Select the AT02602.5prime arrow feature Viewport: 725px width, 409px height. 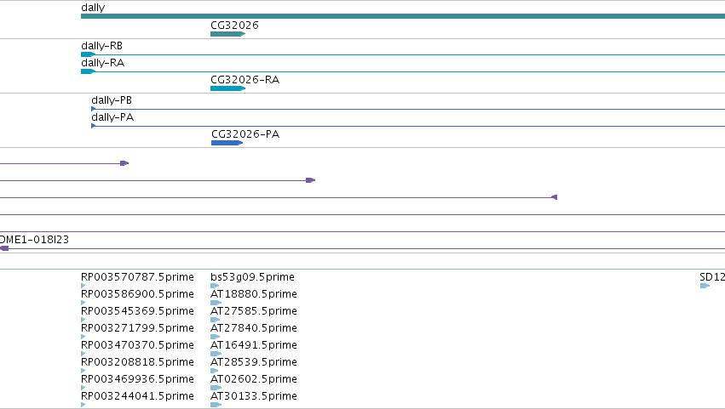pos(216,388)
